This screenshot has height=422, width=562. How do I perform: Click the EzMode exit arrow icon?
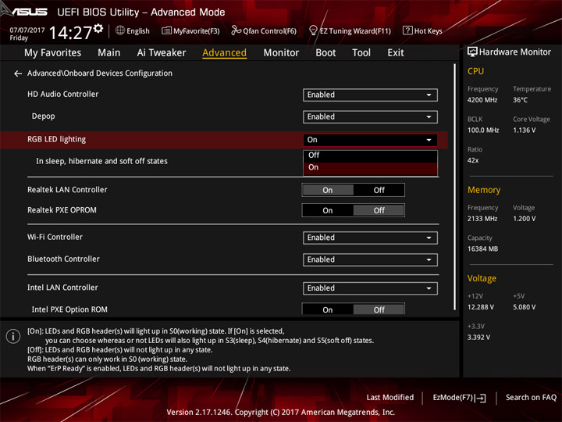(x=481, y=398)
